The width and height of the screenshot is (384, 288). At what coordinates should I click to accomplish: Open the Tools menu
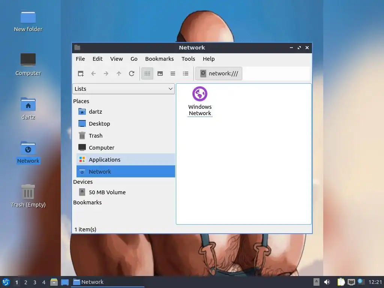[188, 59]
